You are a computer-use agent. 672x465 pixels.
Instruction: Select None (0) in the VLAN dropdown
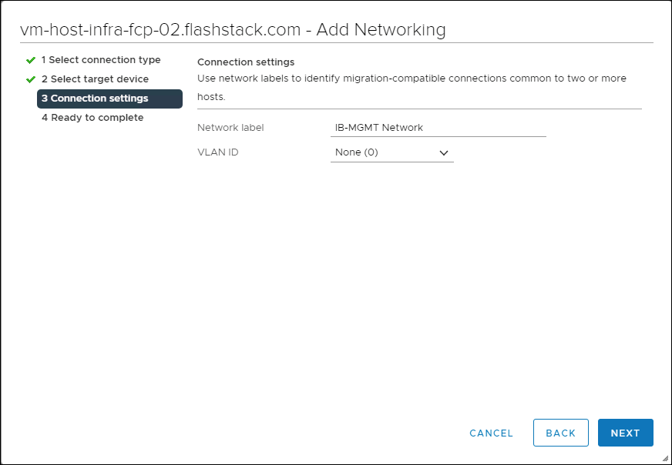(x=354, y=152)
